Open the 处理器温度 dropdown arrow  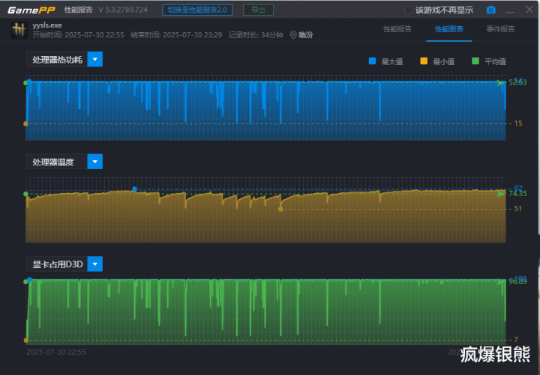(95, 162)
